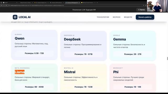Image resolution: width=168 pixels, height=94 pixels.
Task: Click the browser back arrow
Action: 2,5
